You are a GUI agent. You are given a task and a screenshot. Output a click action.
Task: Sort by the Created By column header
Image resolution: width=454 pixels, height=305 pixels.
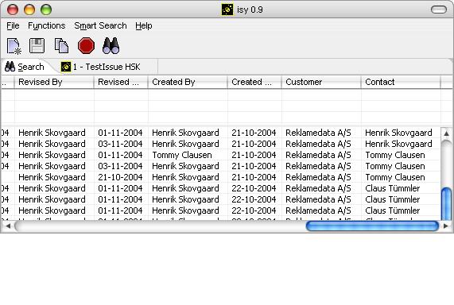pyautogui.click(x=188, y=82)
